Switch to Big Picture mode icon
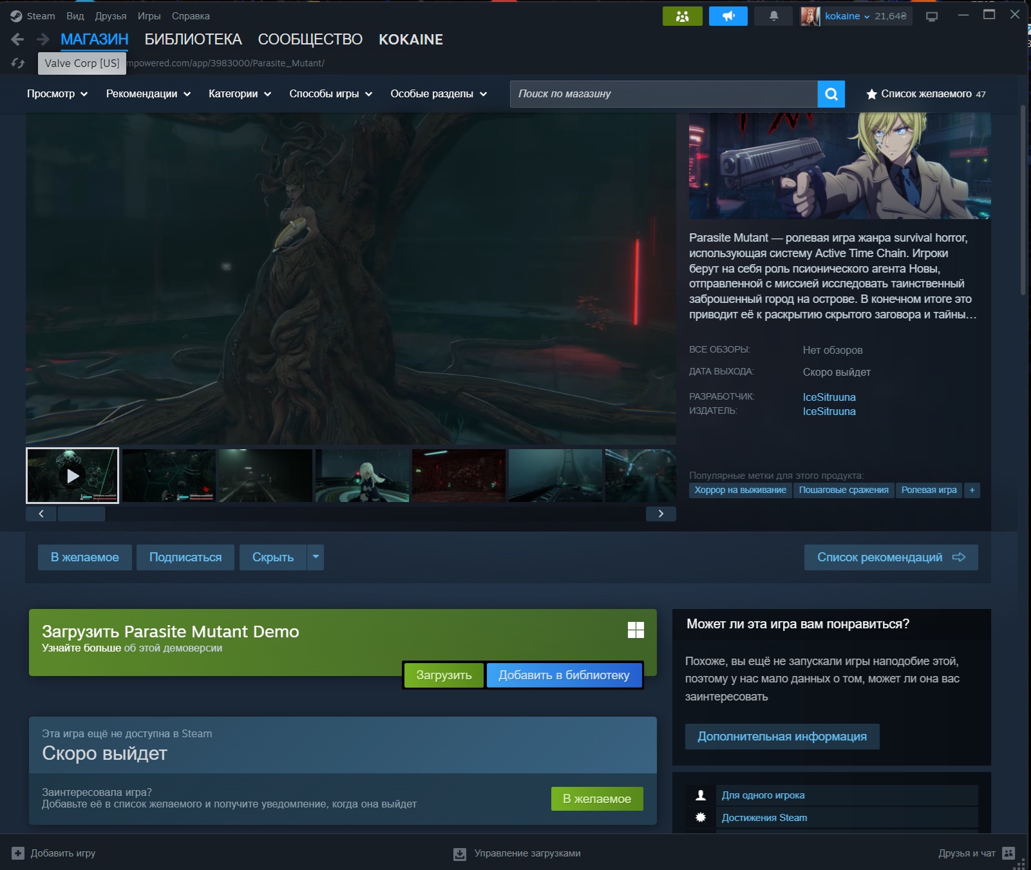The image size is (1031, 870). [x=931, y=17]
